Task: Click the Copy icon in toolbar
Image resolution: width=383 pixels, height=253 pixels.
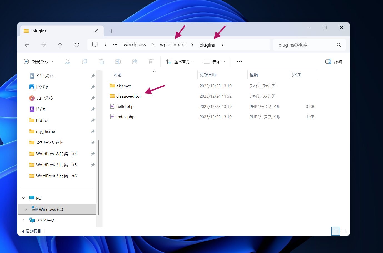Action: point(84,62)
